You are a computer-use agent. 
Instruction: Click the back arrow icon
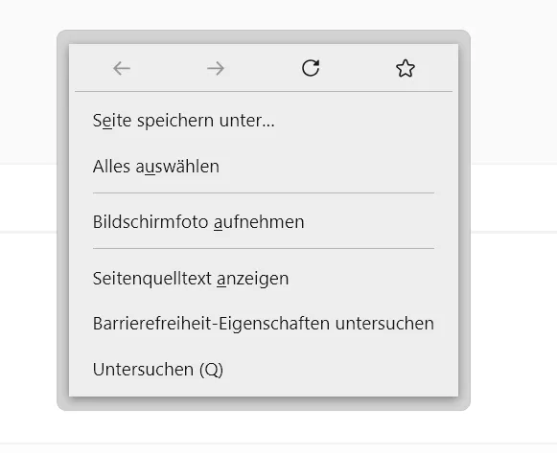(x=122, y=68)
